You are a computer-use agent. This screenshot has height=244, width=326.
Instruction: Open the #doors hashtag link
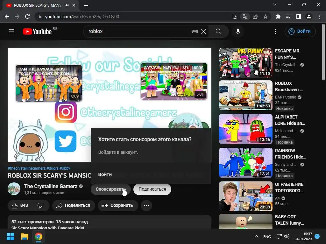pos(53,168)
